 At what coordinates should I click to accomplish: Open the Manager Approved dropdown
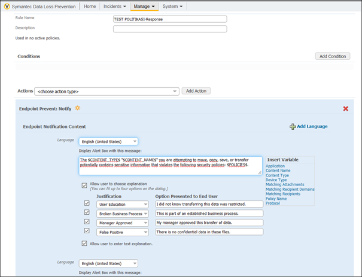122,223
